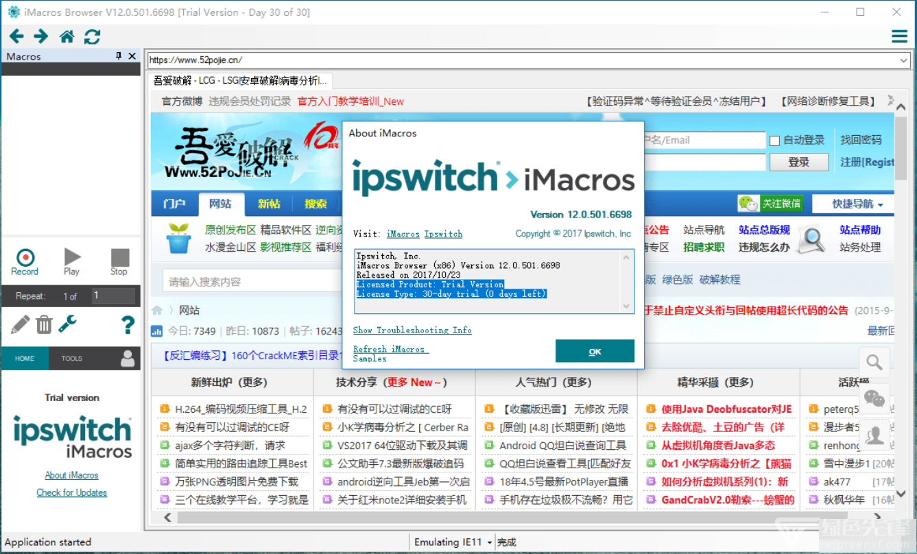Open the iMacros visit link
The height and width of the screenshot is (554, 917).
(403, 234)
